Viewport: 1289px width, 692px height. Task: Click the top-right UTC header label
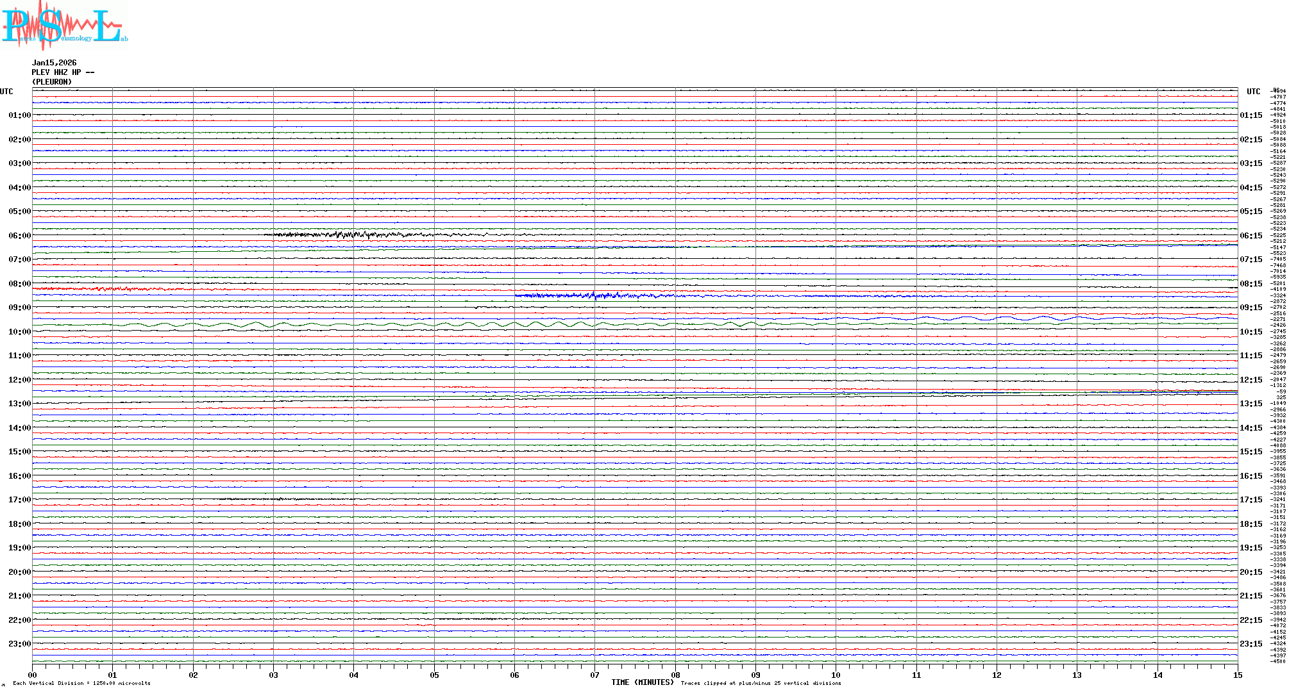[1253, 92]
